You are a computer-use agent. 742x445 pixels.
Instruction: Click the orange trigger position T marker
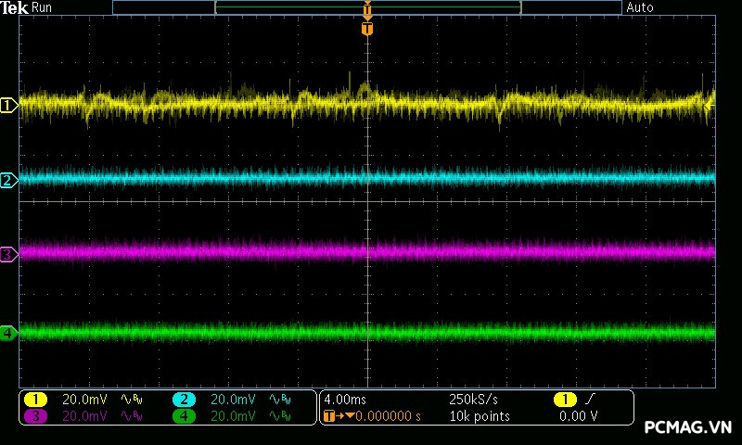pos(367,29)
